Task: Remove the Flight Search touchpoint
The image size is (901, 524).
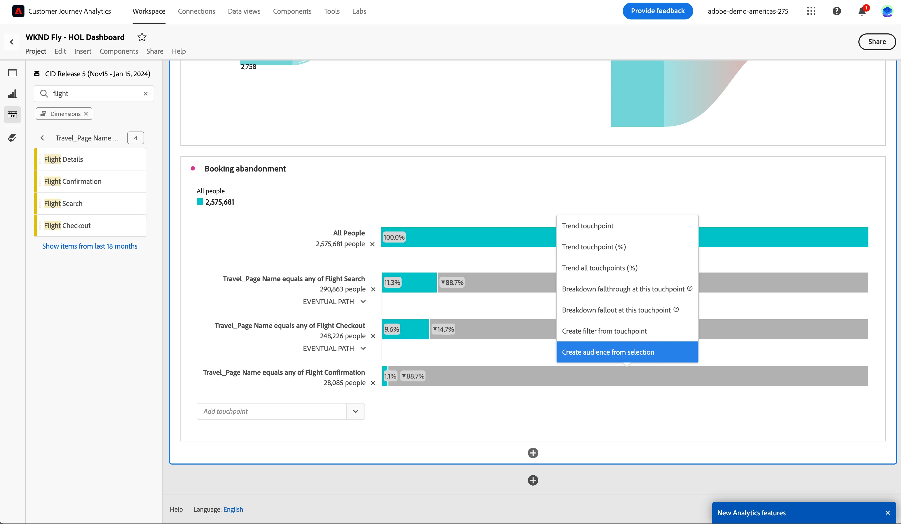Action: tap(373, 289)
